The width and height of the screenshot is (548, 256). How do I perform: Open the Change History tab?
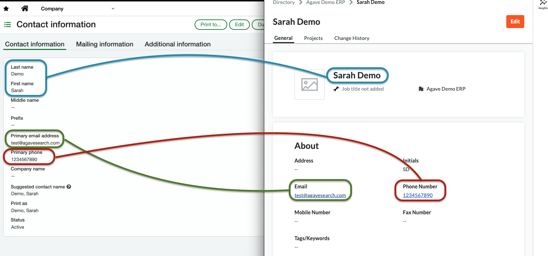coord(352,38)
